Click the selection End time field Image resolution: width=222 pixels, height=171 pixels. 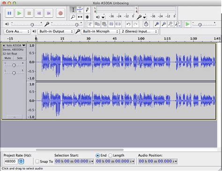coord(115,161)
